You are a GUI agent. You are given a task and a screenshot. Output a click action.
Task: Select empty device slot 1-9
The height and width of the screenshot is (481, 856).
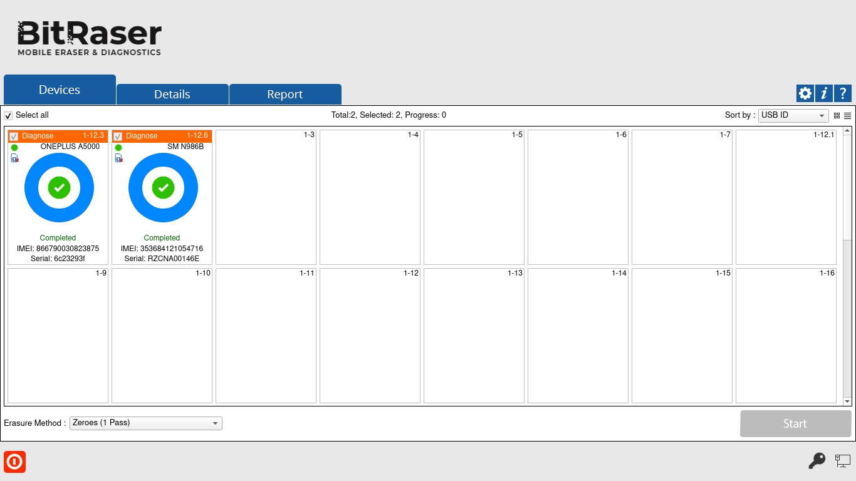click(58, 336)
